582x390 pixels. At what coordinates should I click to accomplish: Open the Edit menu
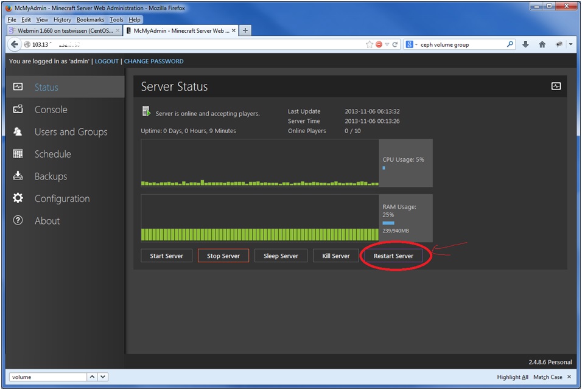(26, 19)
